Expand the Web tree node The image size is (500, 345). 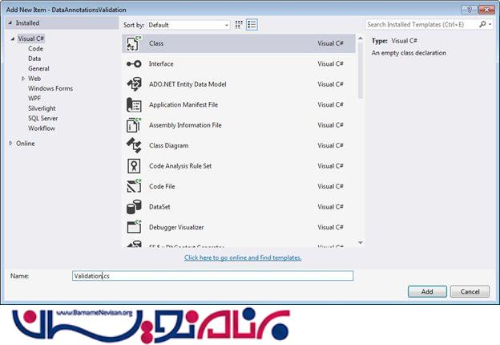point(23,79)
